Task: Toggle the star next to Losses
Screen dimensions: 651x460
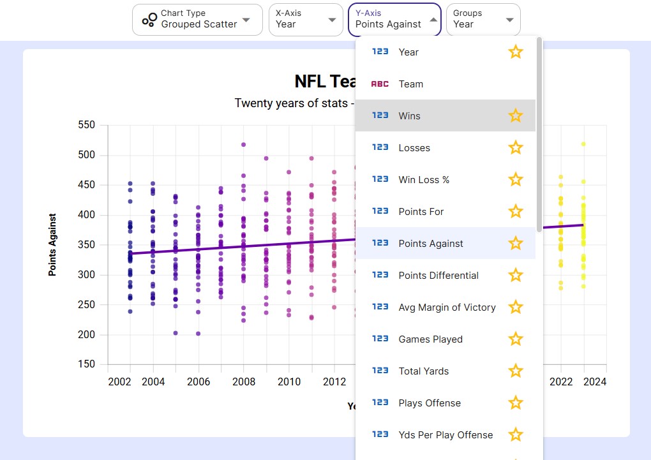Action: coord(515,148)
